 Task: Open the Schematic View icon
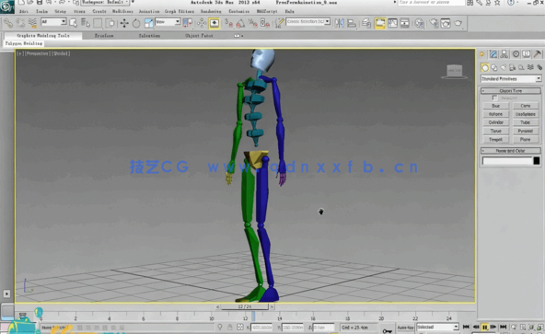point(404,23)
